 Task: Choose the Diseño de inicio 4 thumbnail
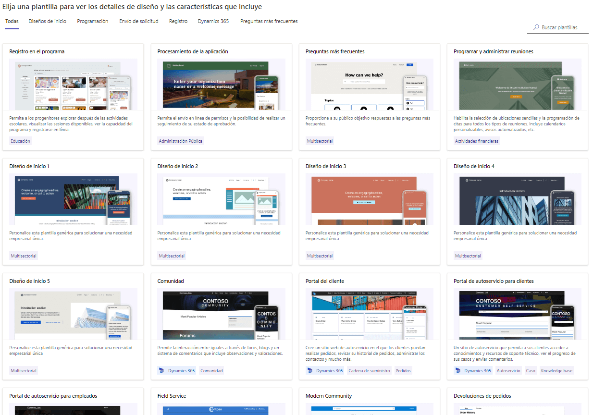pyautogui.click(x=518, y=199)
